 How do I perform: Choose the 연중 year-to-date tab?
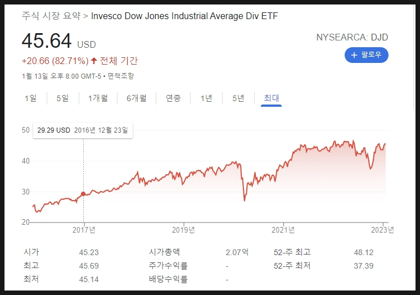173,98
